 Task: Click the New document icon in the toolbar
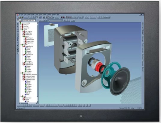[x=18, y=17]
